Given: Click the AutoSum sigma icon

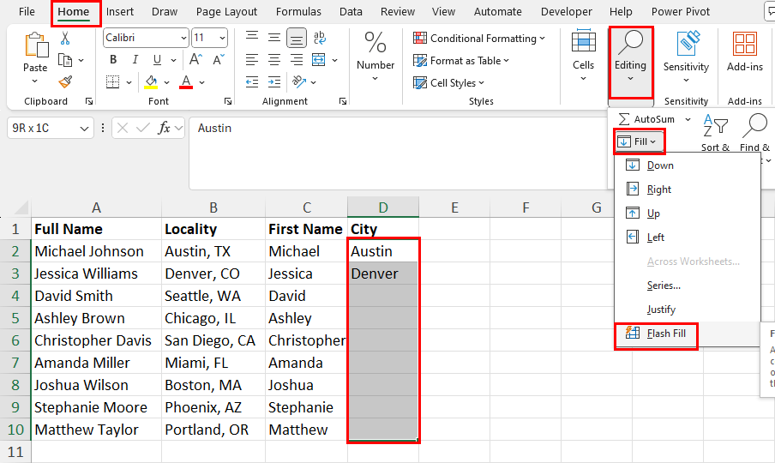Looking at the screenshot, I should [x=624, y=119].
